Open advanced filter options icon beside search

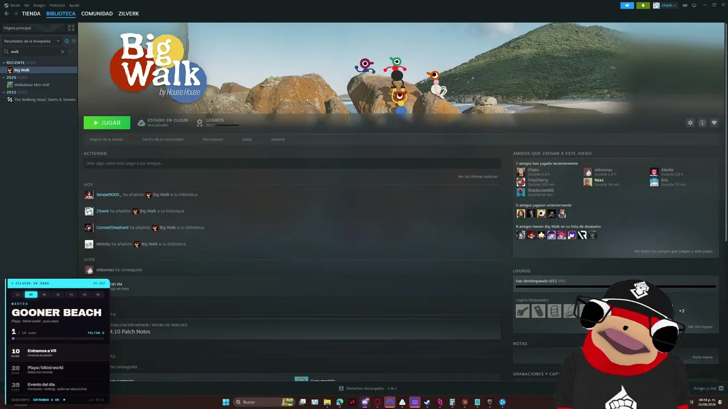[x=72, y=52]
